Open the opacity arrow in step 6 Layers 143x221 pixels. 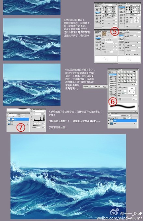131,115
